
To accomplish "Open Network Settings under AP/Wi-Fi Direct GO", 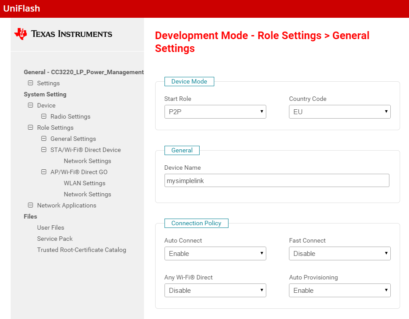I will pyautogui.click(x=88, y=195).
